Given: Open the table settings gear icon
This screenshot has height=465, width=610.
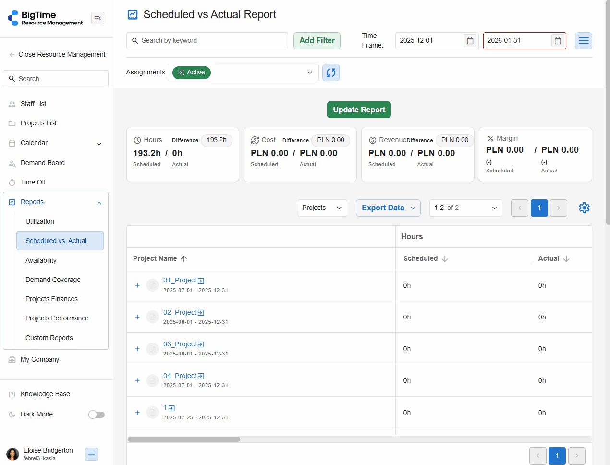Looking at the screenshot, I should pyautogui.click(x=584, y=208).
